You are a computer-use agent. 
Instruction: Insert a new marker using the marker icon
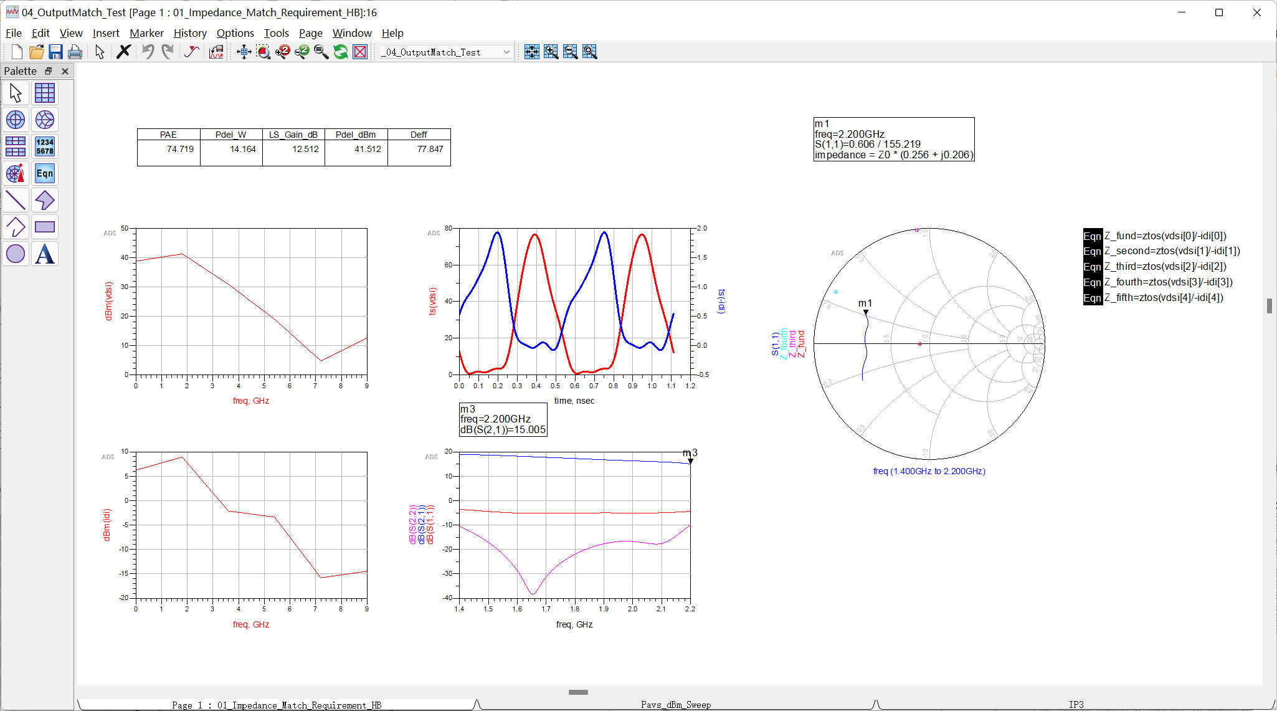pyautogui.click(x=191, y=52)
